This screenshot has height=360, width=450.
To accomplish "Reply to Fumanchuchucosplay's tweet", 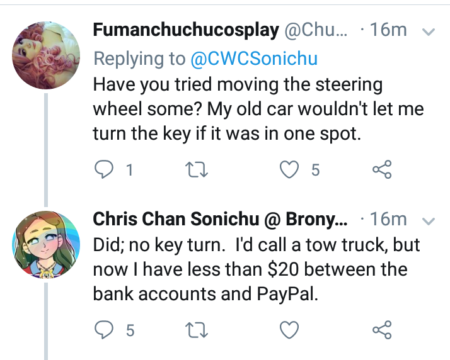I will [x=103, y=170].
